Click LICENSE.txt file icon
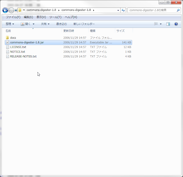183x177 pixels. click(8, 47)
